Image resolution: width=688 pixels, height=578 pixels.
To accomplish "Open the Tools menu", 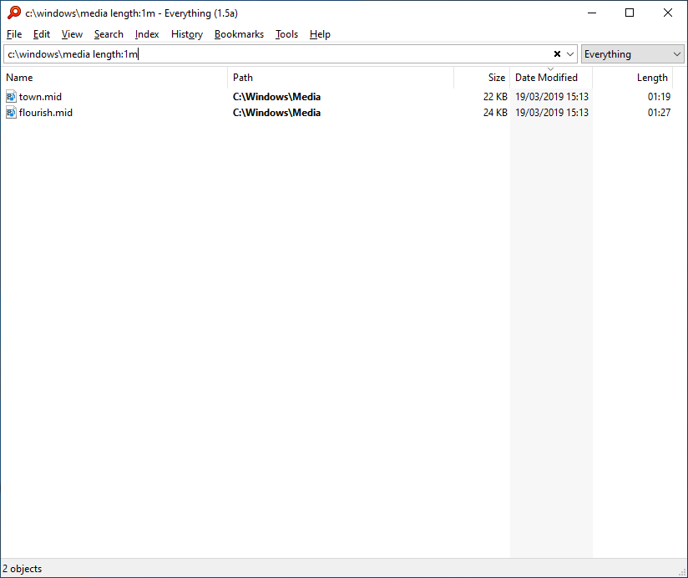I will pos(286,34).
